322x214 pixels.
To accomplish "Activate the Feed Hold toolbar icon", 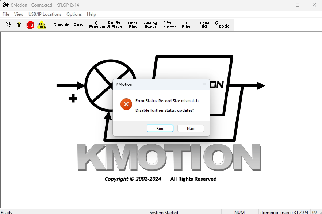I will [x=42, y=25].
